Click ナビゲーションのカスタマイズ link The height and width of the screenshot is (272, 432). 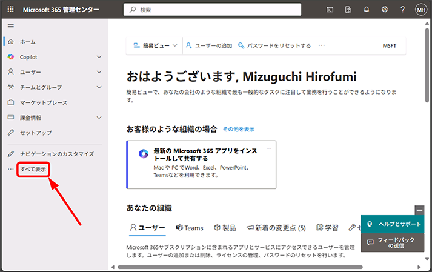tap(57, 154)
